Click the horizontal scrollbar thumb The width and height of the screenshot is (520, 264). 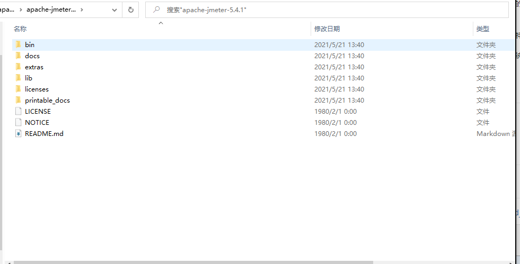point(193,262)
